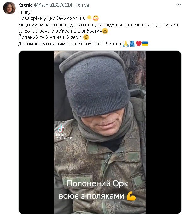Click the @ukraine0911 watermark text
This screenshot has height=217, width=186.
[x=65, y=138]
